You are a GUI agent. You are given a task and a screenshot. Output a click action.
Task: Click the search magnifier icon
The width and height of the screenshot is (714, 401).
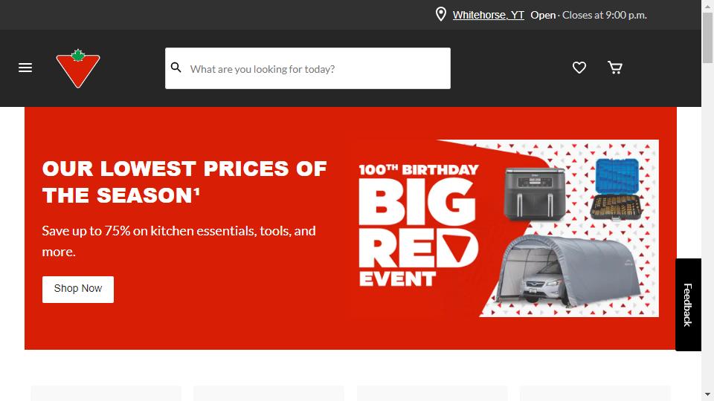click(x=176, y=68)
